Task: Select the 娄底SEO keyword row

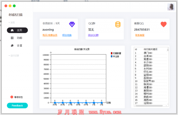Action: click(x=150, y=97)
